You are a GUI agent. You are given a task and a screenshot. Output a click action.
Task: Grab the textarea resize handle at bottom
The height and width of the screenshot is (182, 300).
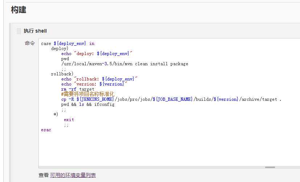(270, 167)
